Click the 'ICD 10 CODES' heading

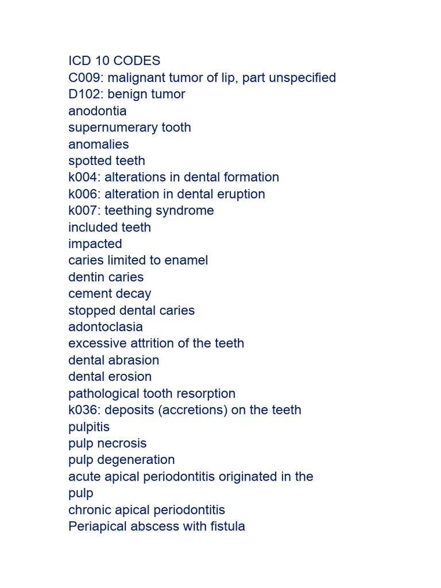pyautogui.click(x=114, y=61)
